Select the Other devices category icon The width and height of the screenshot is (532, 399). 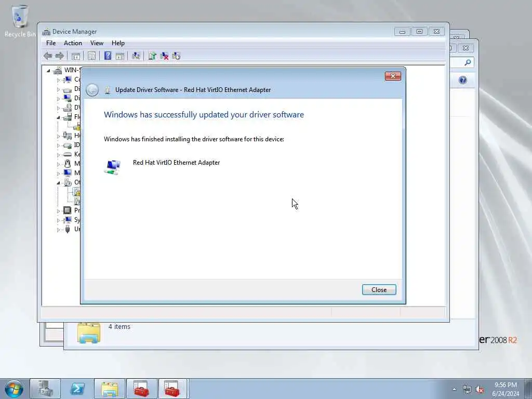coord(68,182)
